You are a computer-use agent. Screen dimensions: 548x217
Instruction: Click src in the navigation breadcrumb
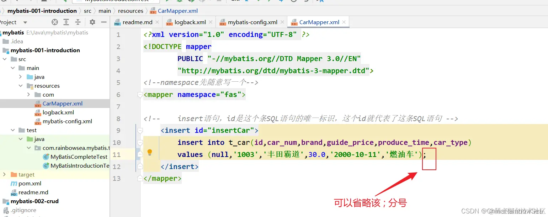pyautogui.click(x=87, y=11)
